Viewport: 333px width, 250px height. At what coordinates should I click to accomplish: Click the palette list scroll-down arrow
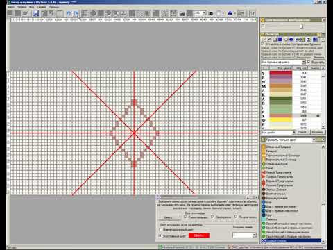pyautogui.click(x=323, y=127)
